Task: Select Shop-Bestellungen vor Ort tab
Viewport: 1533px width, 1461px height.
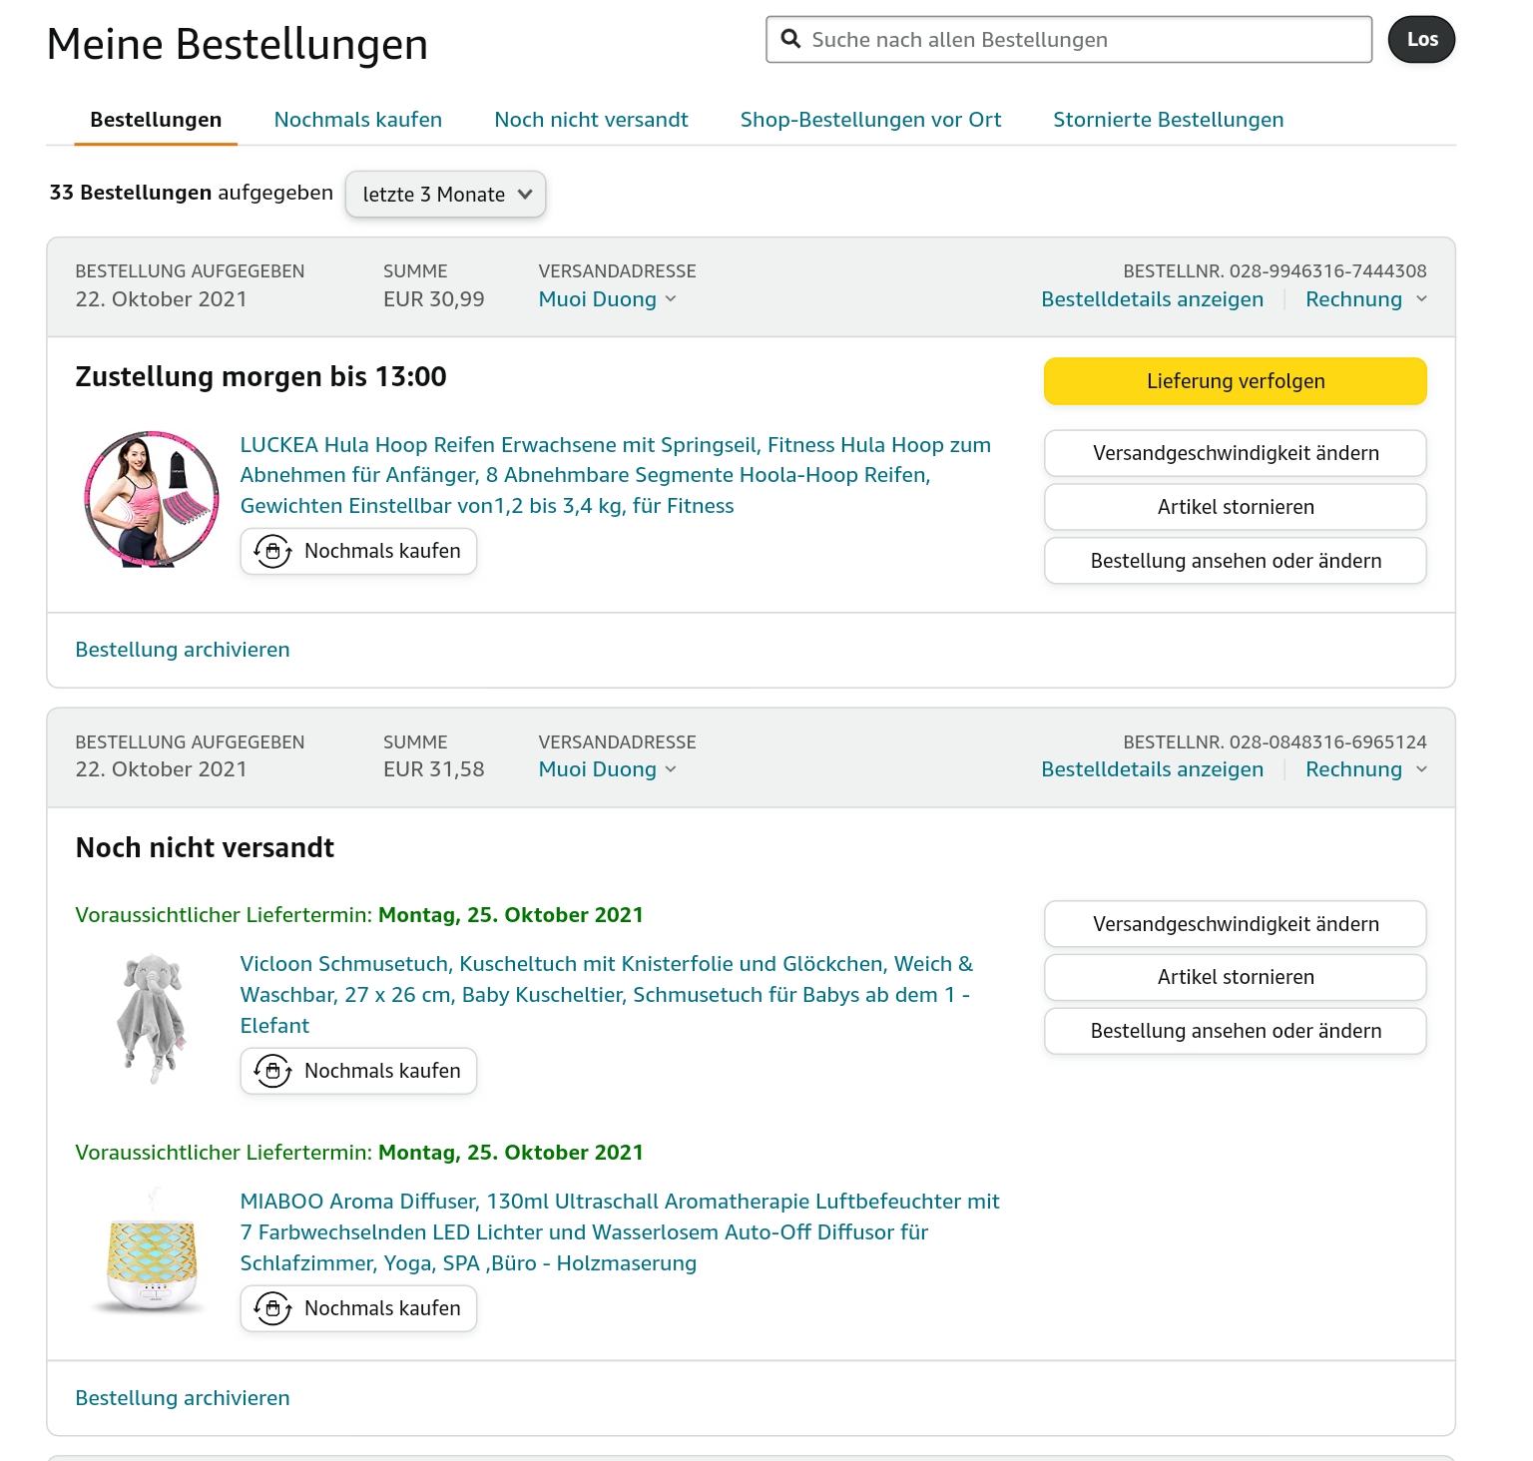Action: 870,120
